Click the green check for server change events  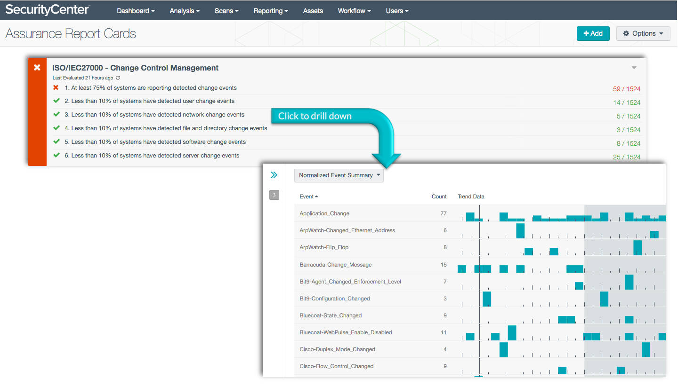[56, 155]
